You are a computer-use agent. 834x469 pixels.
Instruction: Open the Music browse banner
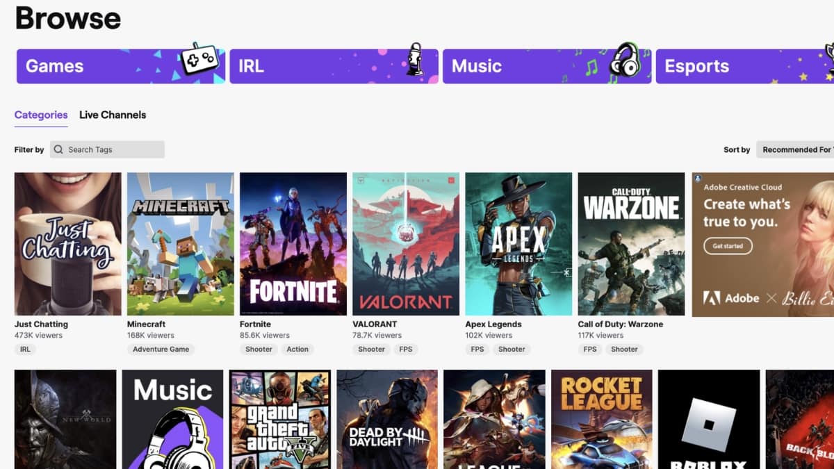547,66
